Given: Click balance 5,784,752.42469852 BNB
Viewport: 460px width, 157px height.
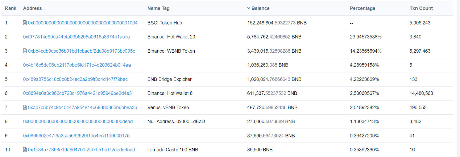Looking at the screenshot, I should coord(274,37).
